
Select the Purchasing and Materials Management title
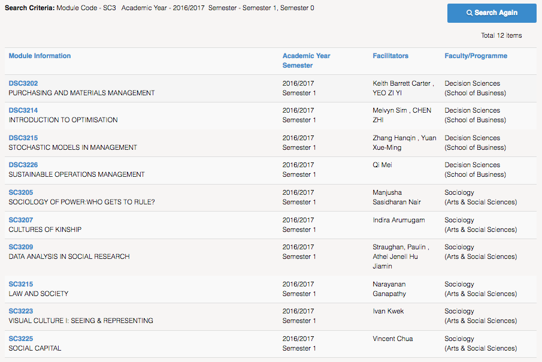tap(81, 93)
